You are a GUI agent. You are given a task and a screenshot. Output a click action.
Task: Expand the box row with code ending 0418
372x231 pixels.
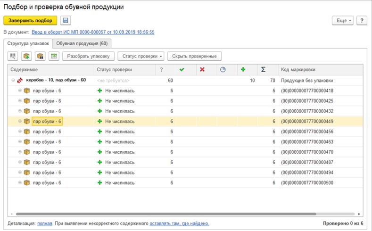[x=20, y=91]
